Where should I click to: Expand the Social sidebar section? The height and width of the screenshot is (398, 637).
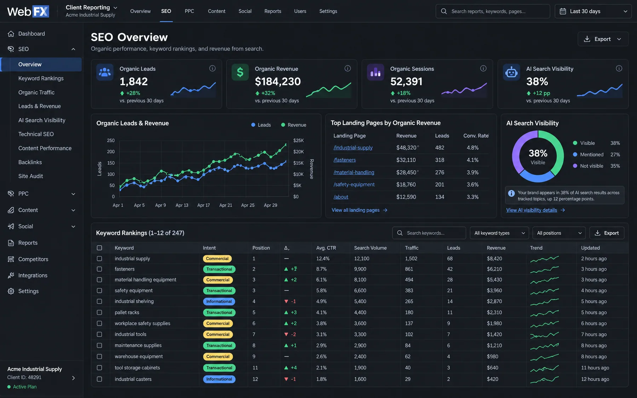(73, 226)
